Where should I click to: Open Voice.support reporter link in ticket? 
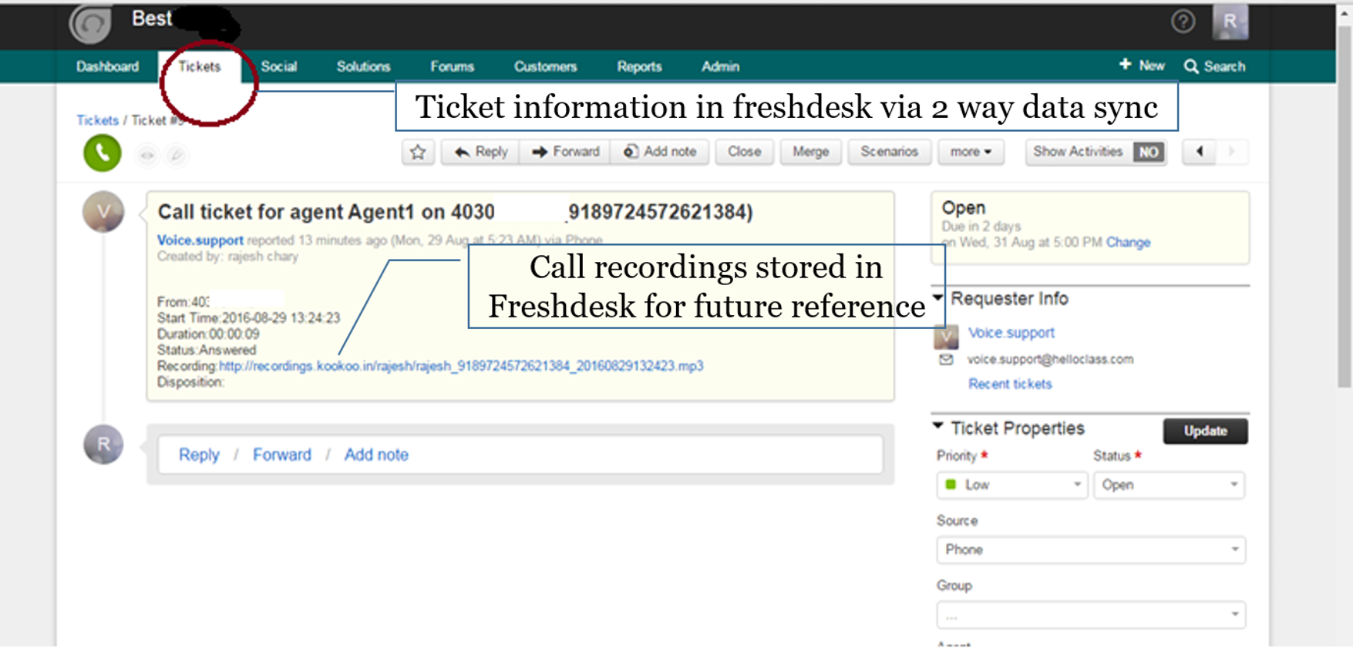tap(200, 240)
